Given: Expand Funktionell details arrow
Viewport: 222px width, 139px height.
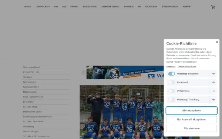Looking at the screenshot, I should (213, 82).
